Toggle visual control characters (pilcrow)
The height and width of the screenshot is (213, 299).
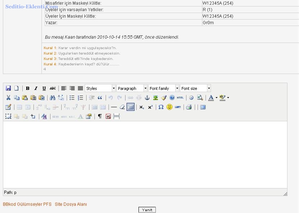click(100, 117)
